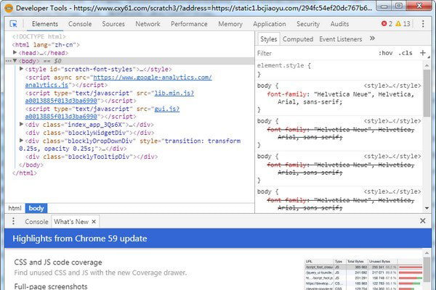
Task: Close the What's New tab
Action: (94, 222)
